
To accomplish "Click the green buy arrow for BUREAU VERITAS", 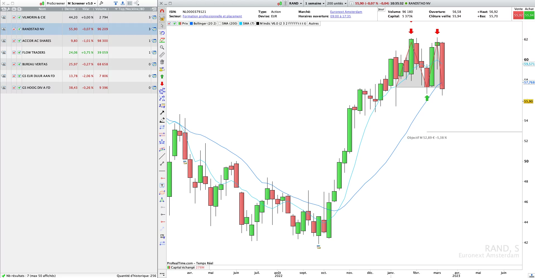I will pyautogui.click(x=19, y=64).
